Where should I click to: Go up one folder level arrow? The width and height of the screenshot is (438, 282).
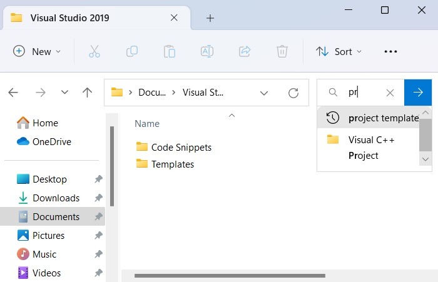[x=87, y=93]
